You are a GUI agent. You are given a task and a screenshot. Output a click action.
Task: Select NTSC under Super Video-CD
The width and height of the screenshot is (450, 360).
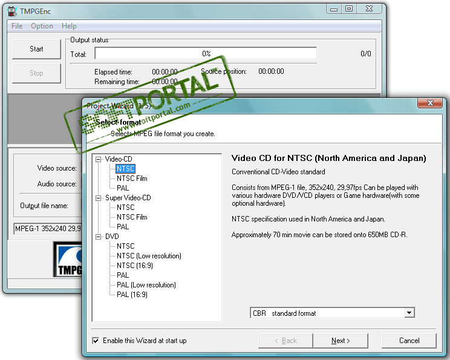click(x=125, y=208)
